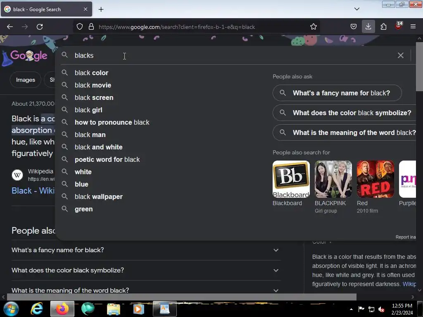Open the document editor taskbar icon
This screenshot has height=317, width=423.
164,309
